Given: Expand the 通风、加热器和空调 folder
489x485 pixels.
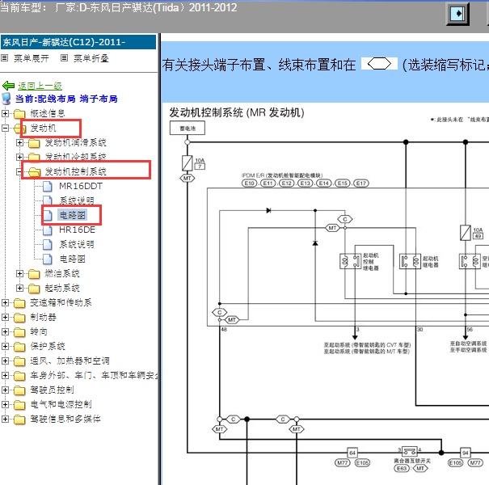Looking at the screenshot, I should [x=5, y=361].
